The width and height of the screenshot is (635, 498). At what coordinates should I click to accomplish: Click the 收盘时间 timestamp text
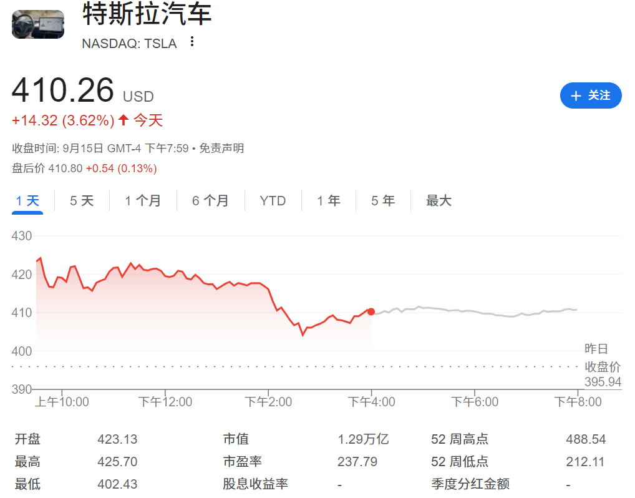100,149
